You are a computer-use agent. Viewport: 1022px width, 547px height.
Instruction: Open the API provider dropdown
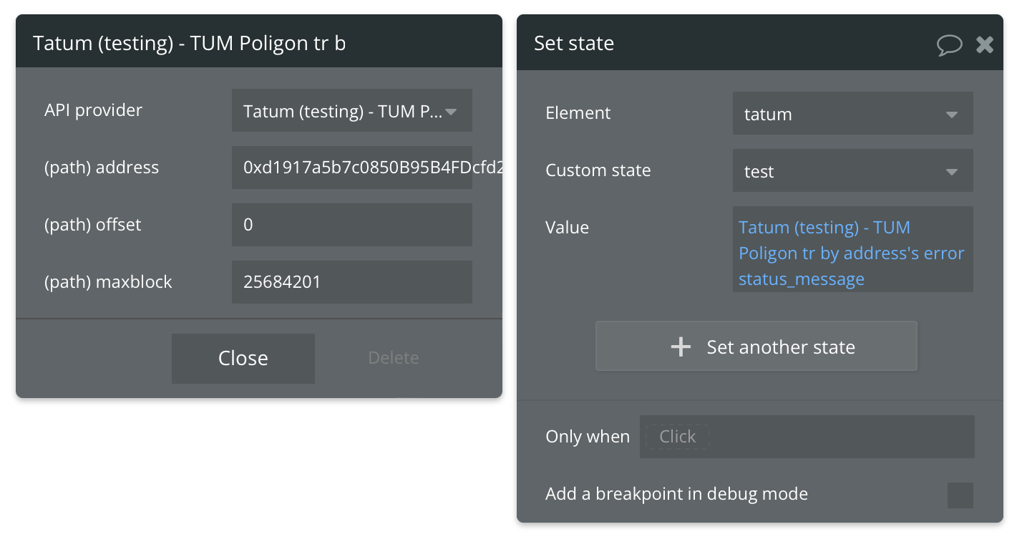click(x=351, y=111)
